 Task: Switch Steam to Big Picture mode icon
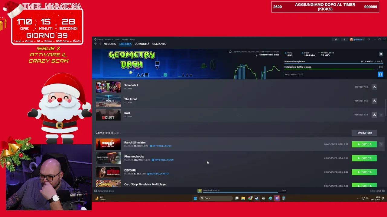[369, 39]
